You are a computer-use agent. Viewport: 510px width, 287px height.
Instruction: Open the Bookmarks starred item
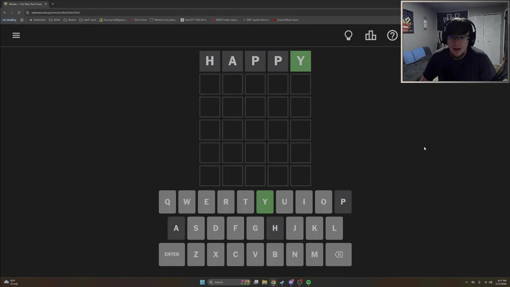(x=37, y=20)
